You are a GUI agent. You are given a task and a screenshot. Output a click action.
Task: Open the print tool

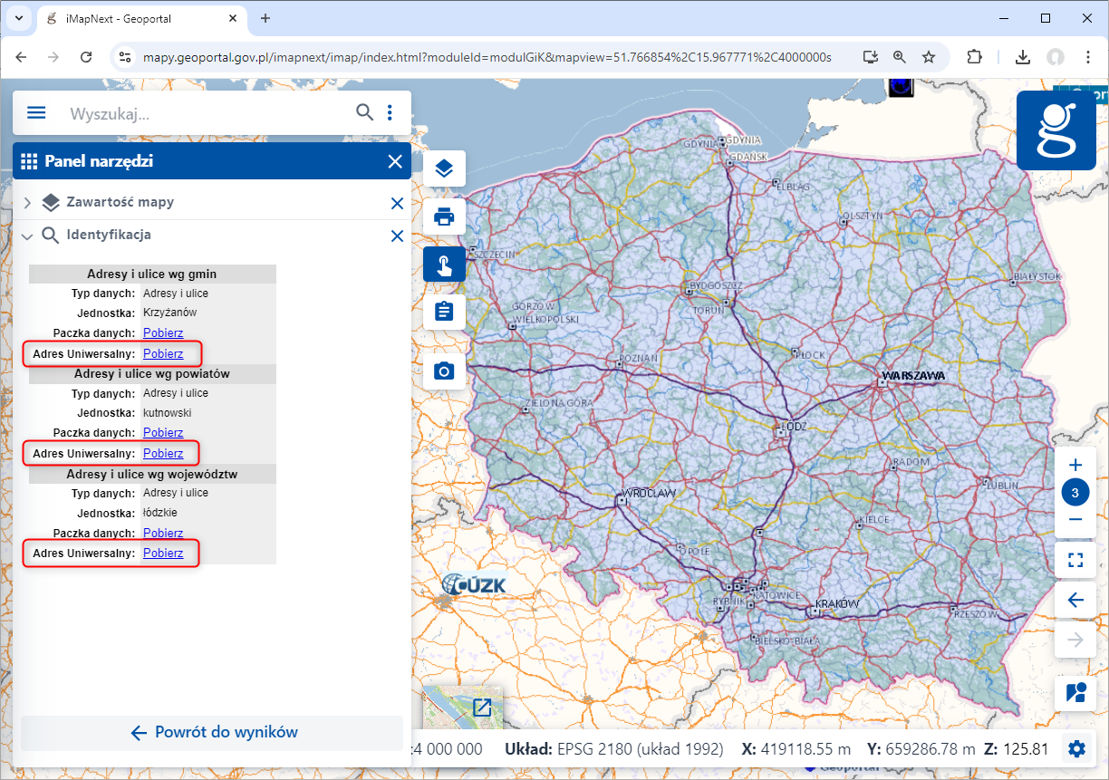pos(443,216)
